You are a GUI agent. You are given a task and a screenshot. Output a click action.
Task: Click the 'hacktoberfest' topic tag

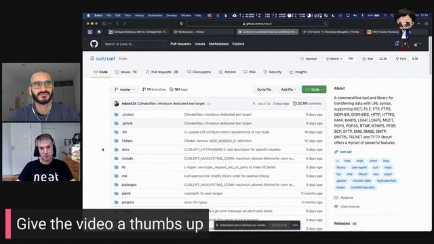point(387,181)
